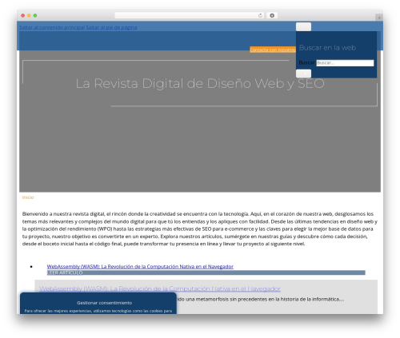The width and height of the screenshot is (400, 338).
Task: Click the 'Buscar' label next to search field
Action: [x=306, y=62]
